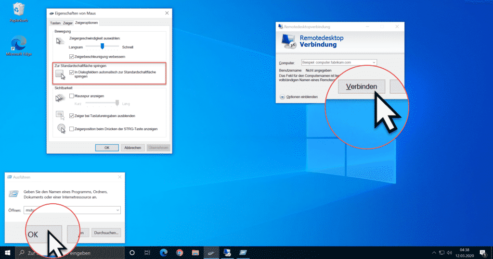Open File Explorer from the taskbar

(x=195, y=252)
